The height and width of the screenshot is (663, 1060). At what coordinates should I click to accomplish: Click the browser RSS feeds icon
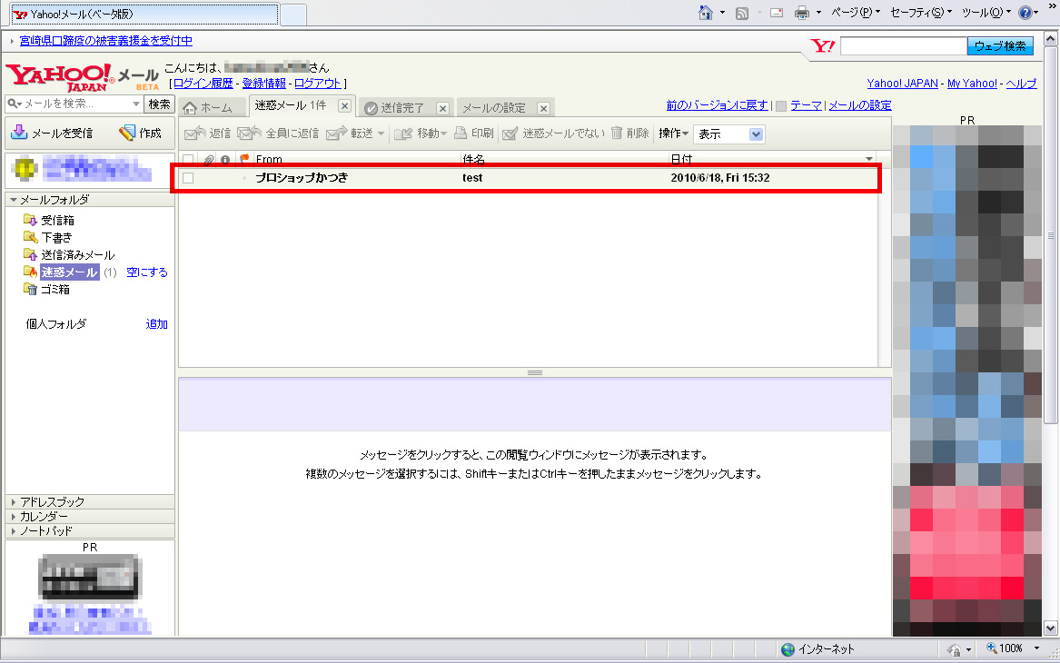click(741, 13)
